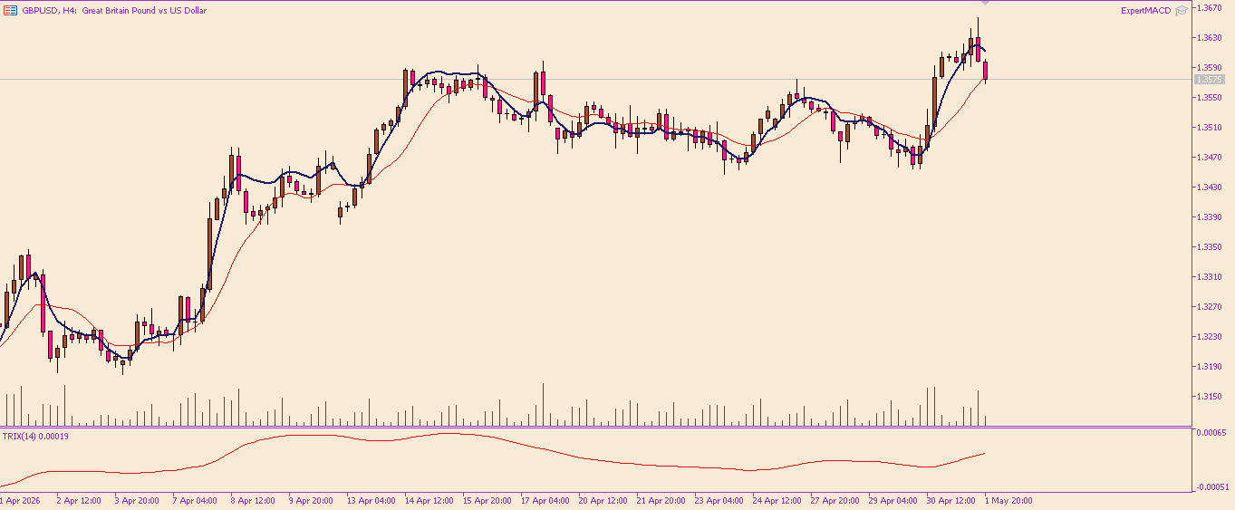Image resolution: width=1235 pixels, height=510 pixels.
Task: Click the current price label 1.3575
Action: tap(1209, 80)
